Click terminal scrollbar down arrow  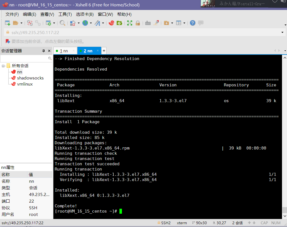coord(285,216)
